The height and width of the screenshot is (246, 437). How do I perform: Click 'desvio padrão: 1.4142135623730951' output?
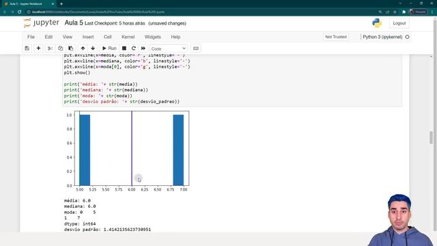[x=107, y=230]
